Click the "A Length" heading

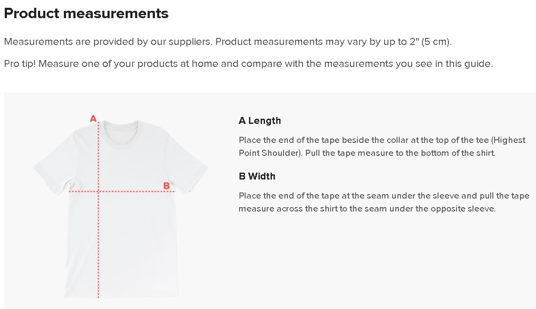260,121
